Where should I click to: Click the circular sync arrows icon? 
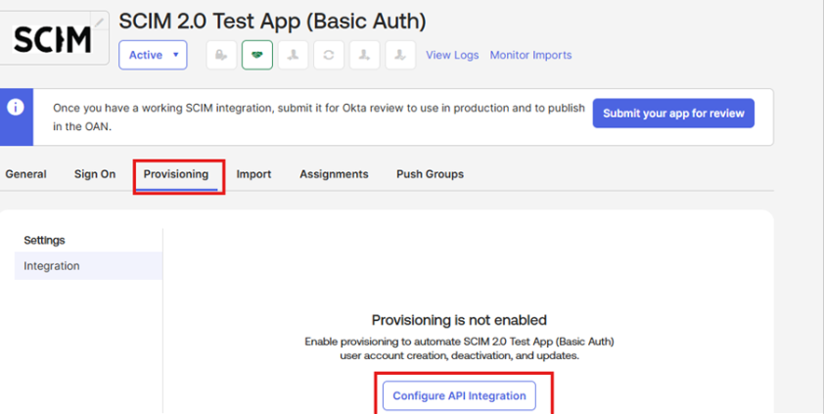[328, 55]
